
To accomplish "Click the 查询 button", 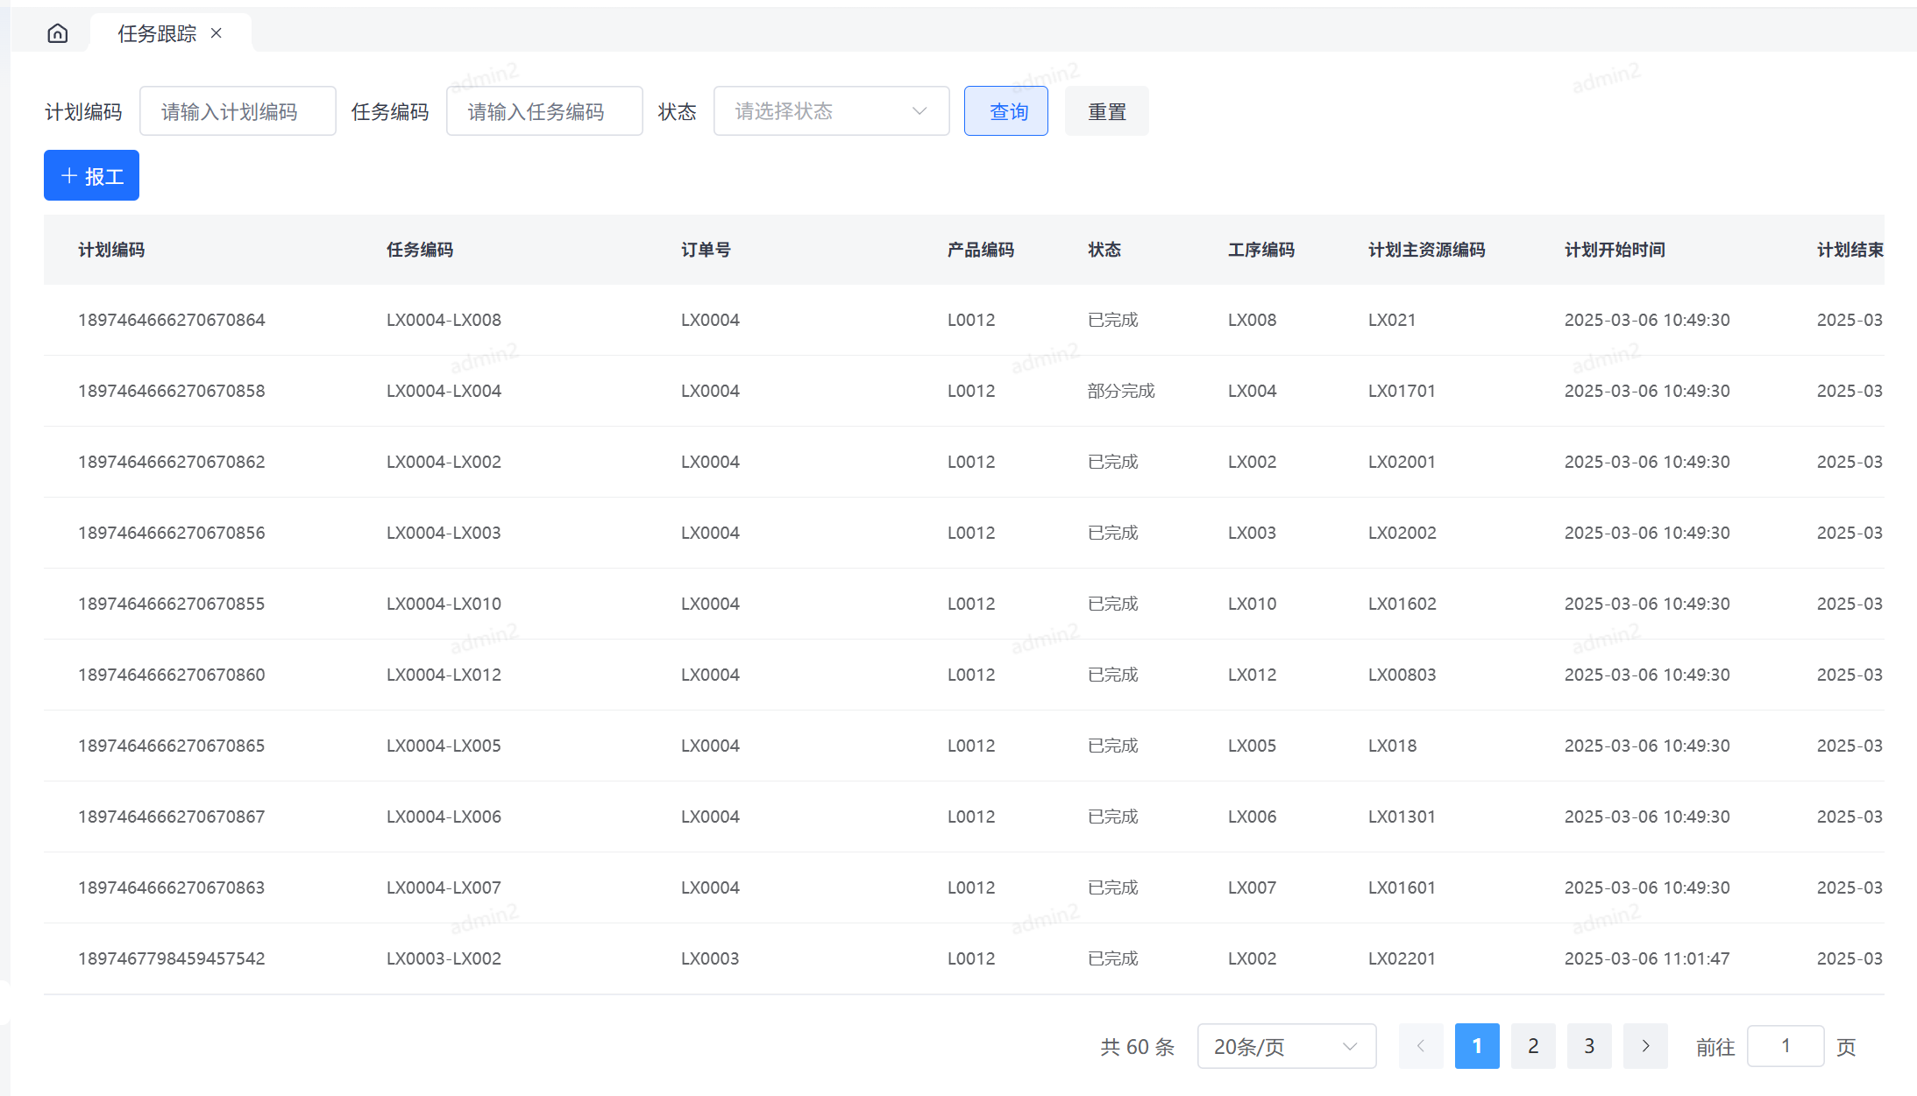I will pos(1006,111).
